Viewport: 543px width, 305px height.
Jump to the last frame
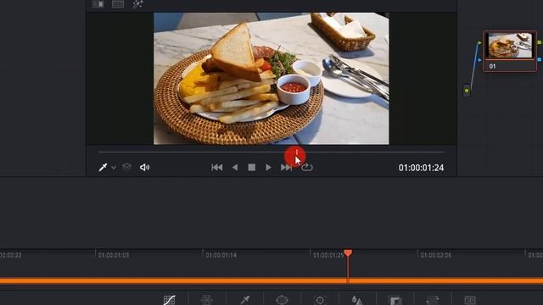(x=286, y=168)
